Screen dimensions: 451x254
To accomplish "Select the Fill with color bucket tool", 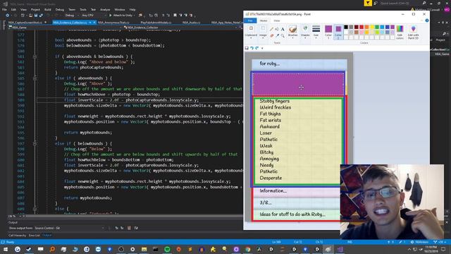I will (277, 29).
